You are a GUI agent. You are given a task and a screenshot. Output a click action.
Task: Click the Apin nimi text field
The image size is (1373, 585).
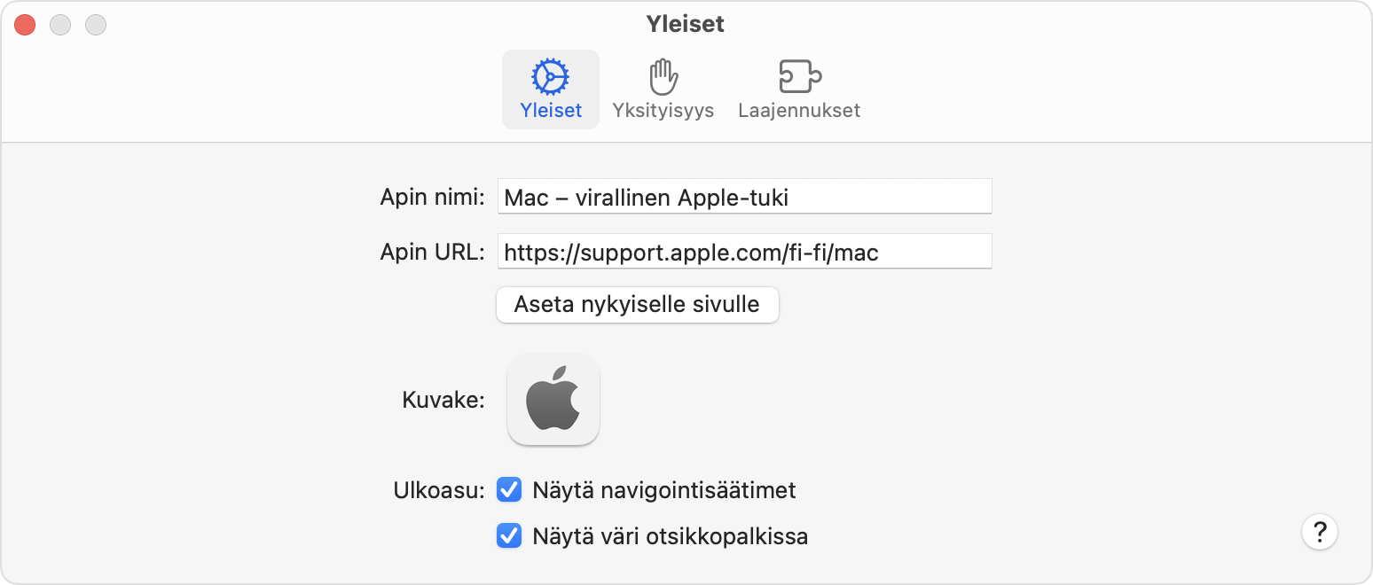[x=743, y=197]
